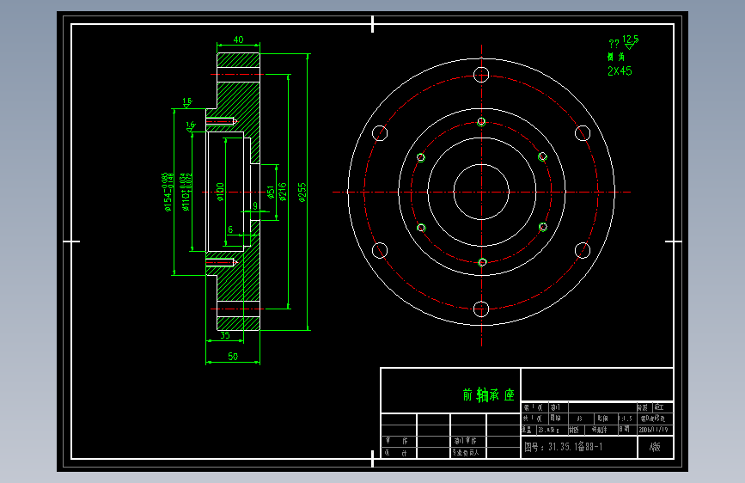Select the ø110 toleranced diameter dimension

click(186, 192)
